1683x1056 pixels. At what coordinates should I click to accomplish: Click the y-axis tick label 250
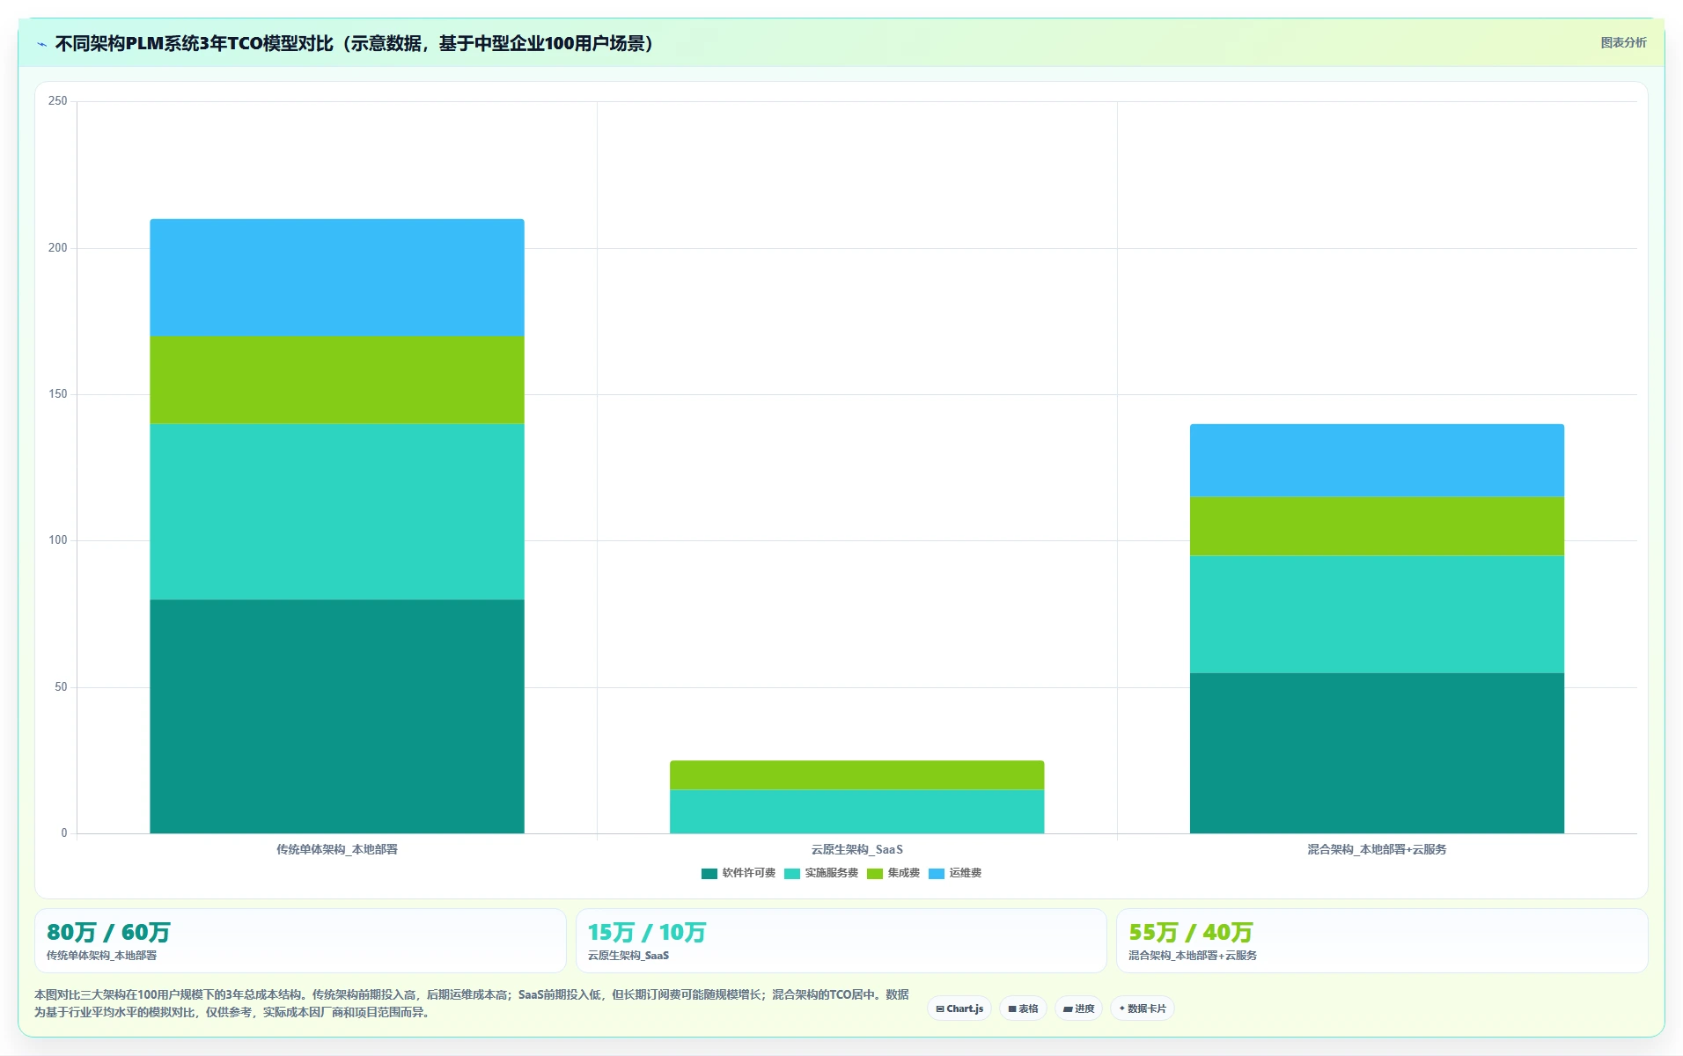click(58, 101)
